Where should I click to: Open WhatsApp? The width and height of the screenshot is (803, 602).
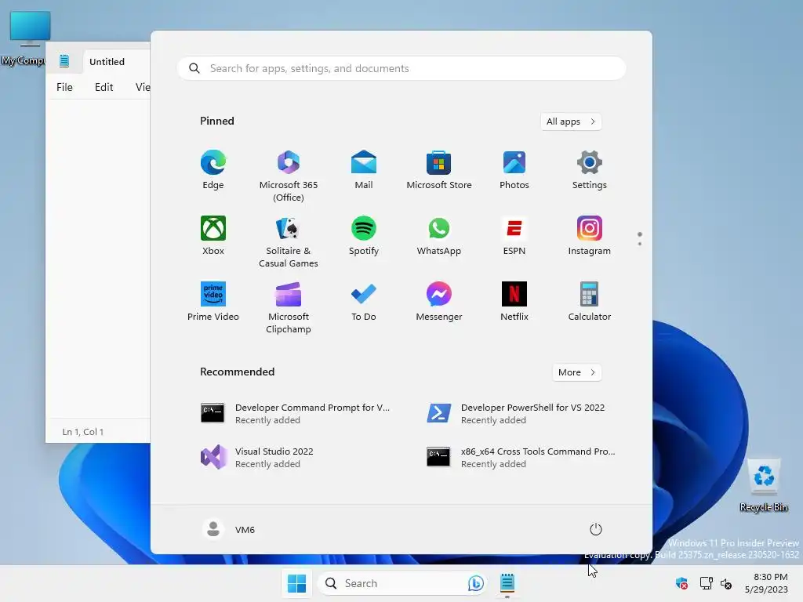[439, 235]
